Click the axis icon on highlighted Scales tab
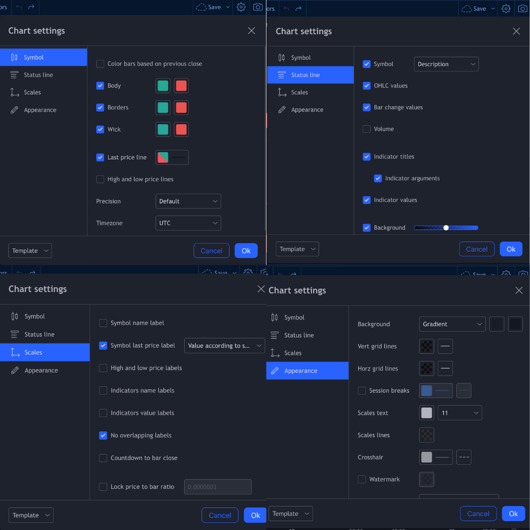 [x=15, y=352]
